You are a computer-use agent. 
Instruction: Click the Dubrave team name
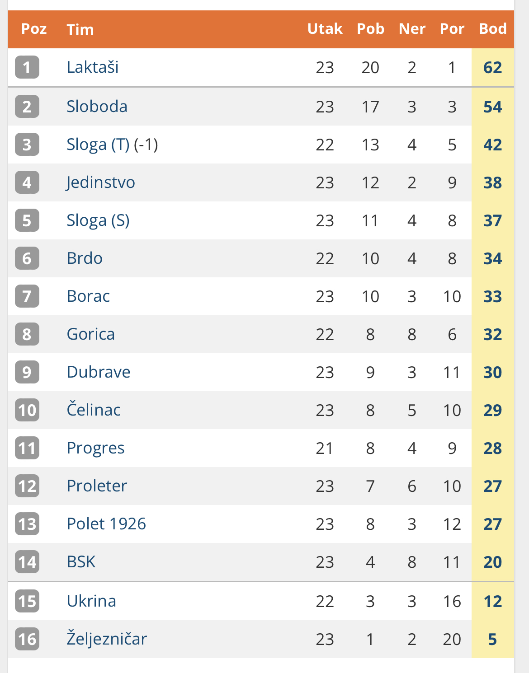tap(99, 372)
